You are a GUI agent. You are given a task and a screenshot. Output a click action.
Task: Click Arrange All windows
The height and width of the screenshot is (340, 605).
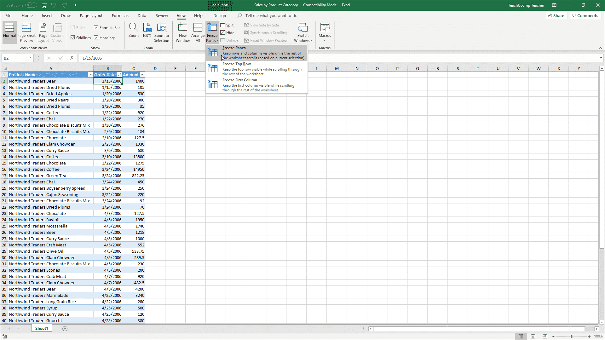coord(198,32)
